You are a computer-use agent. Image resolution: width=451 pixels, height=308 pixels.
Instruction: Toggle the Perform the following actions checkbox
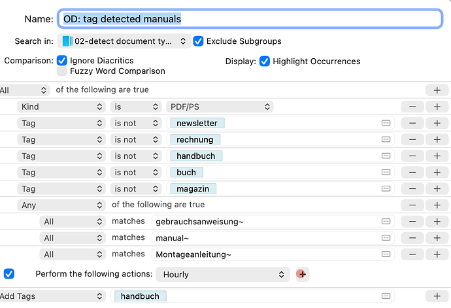tap(9, 274)
